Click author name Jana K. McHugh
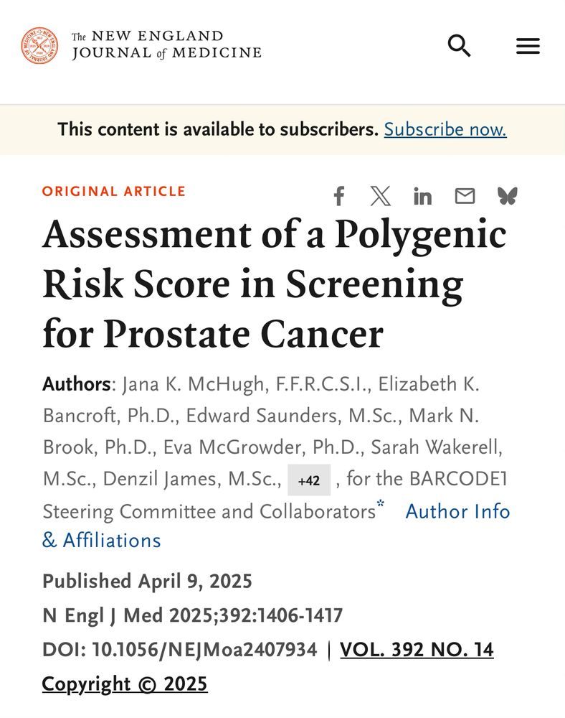The image size is (565, 718). click(x=195, y=383)
